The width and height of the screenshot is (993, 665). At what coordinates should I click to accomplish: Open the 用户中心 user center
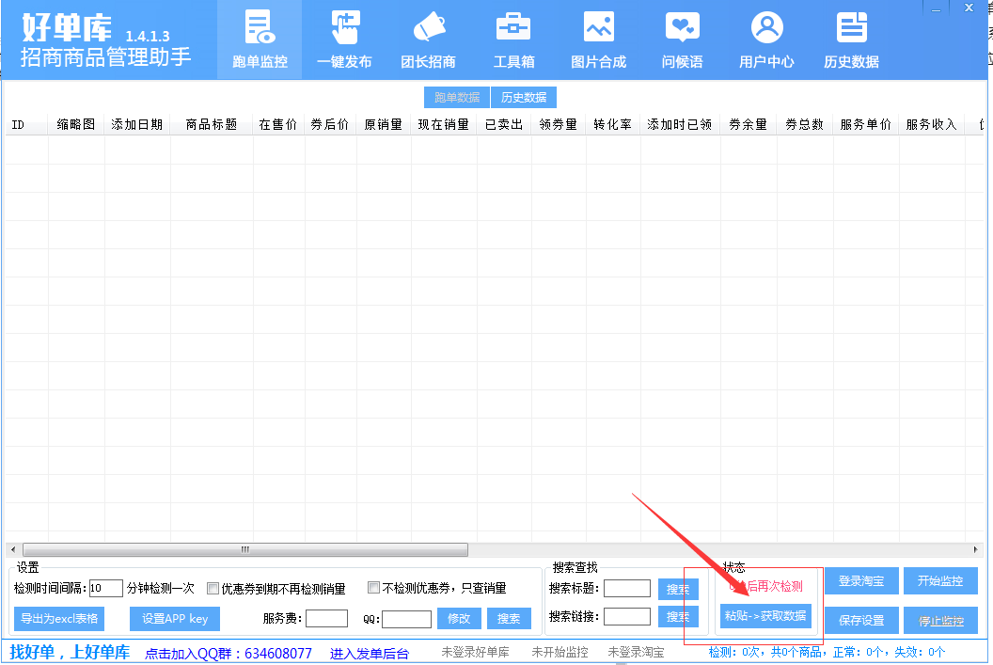tap(767, 40)
